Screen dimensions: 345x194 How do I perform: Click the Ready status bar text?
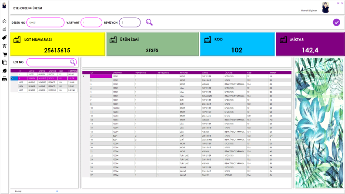18,191
